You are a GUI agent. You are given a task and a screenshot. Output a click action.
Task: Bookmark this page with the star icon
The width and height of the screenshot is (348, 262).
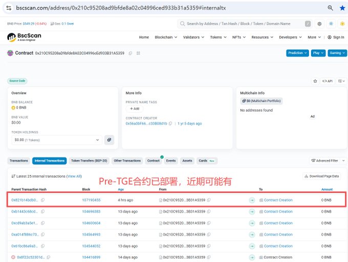pyautogui.click(x=342, y=8)
